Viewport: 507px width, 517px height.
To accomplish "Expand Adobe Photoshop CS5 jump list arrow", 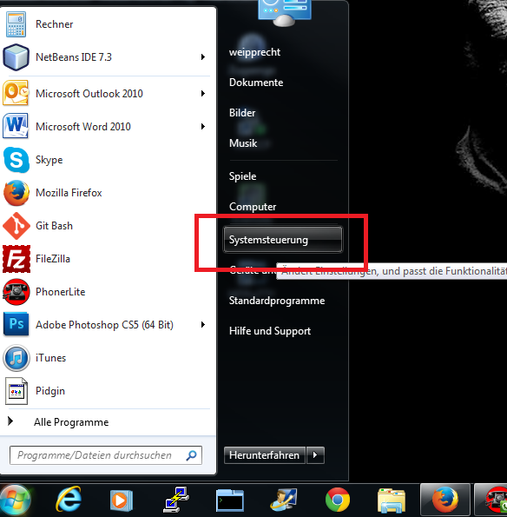I will (x=203, y=325).
